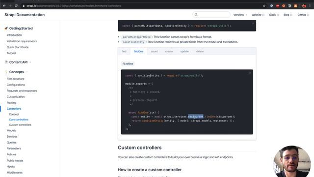Click the orange square extension icon
Image resolution: width=314 pixels, height=177 pixels.
295,6
